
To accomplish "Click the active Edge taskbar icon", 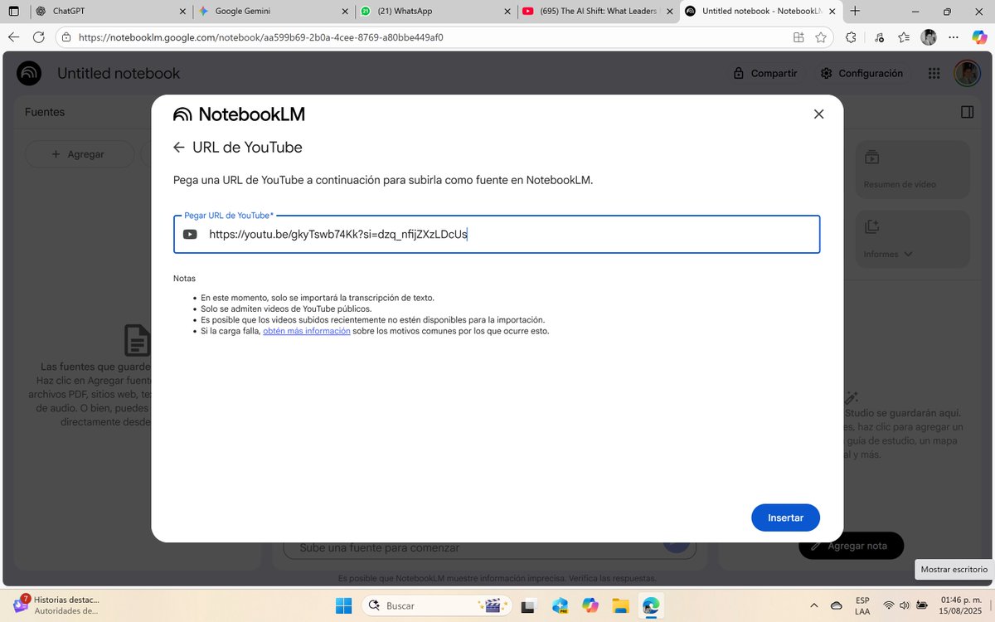I will point(651,605).
